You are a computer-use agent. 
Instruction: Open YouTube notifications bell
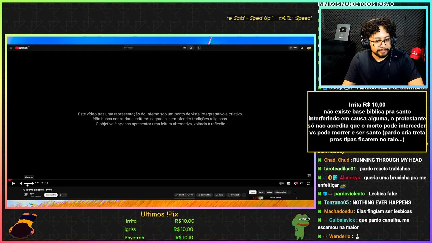coord(302,48)
